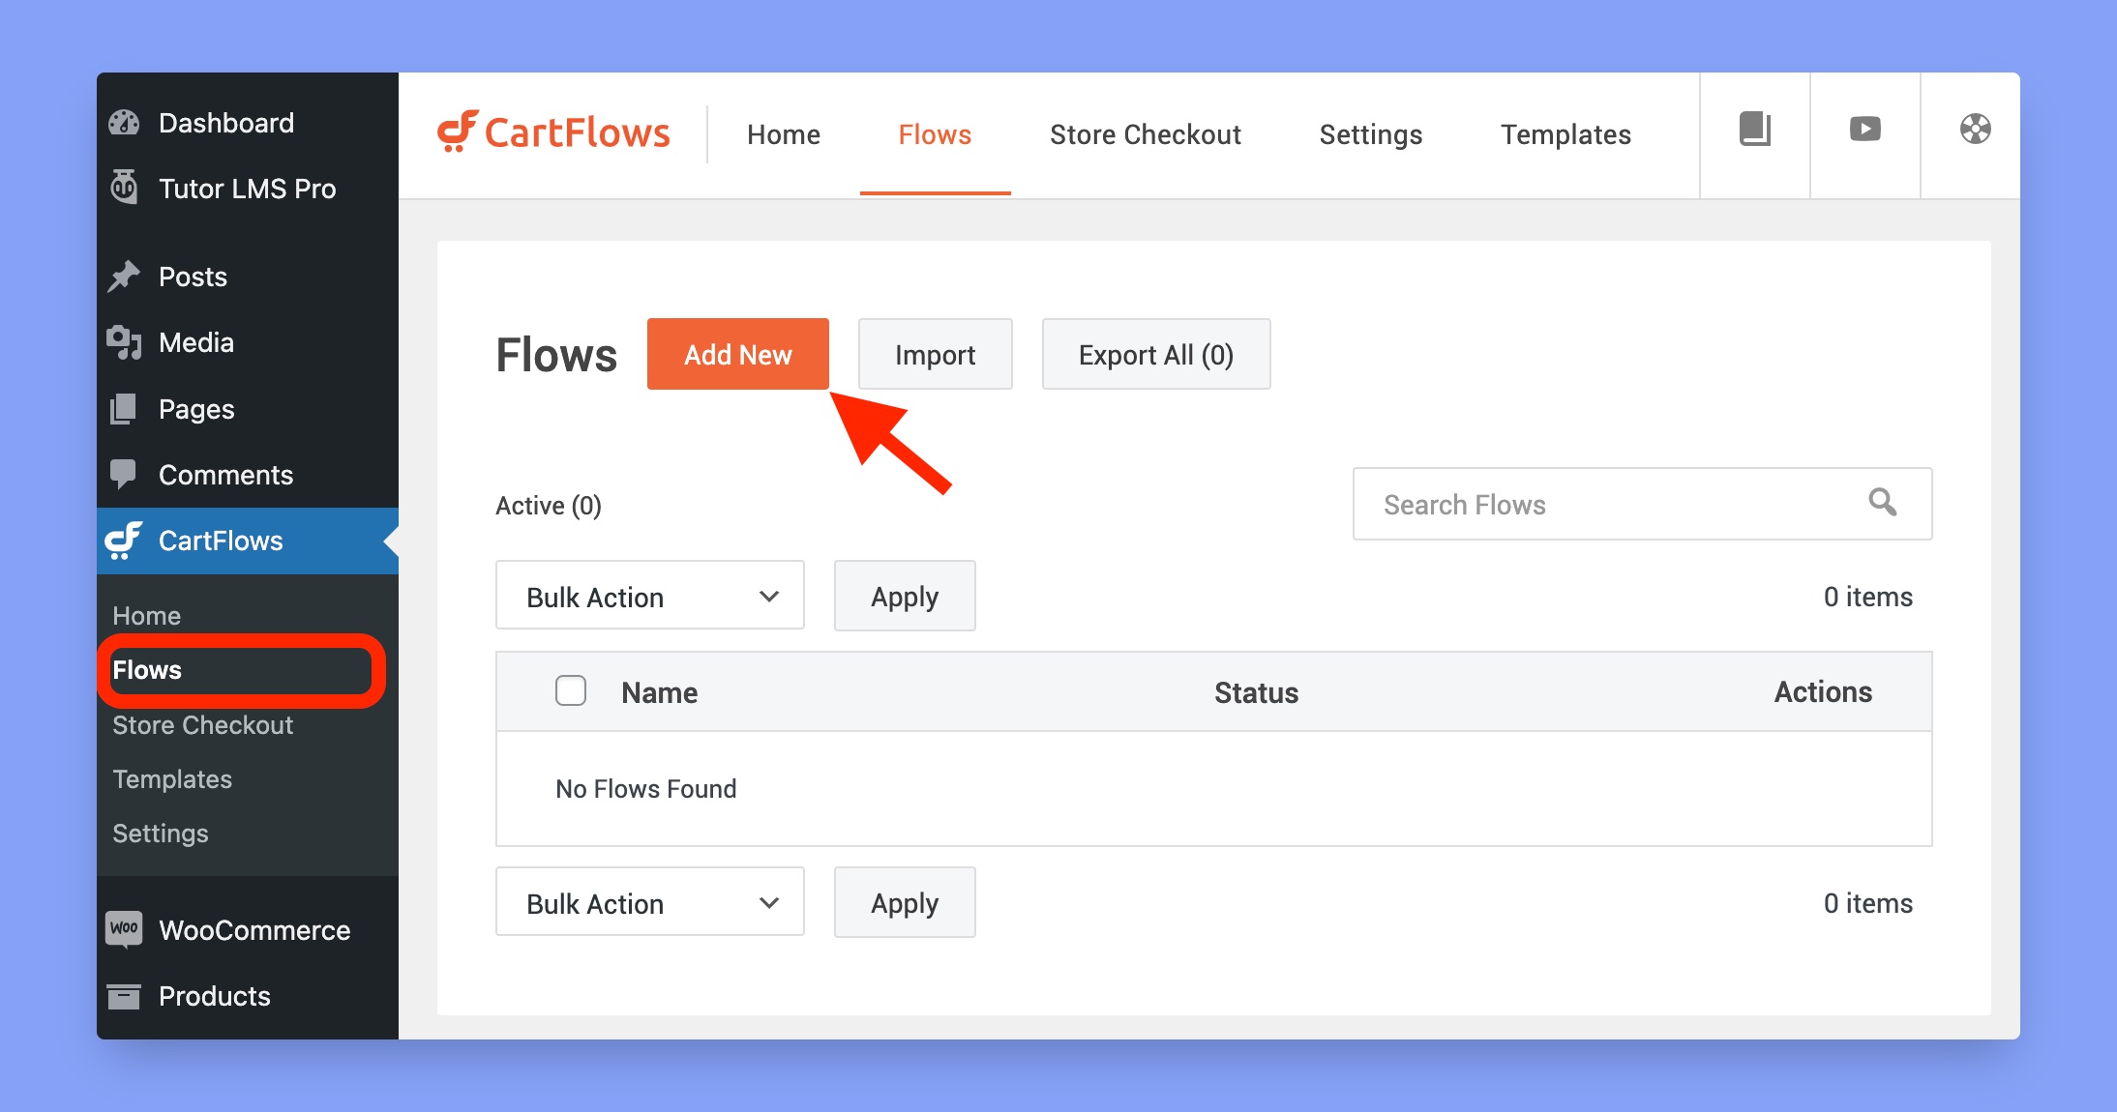Click the CartFlows main sidebar item
The height and width of the screenshot is (1112, 2117).
(248, 541)
